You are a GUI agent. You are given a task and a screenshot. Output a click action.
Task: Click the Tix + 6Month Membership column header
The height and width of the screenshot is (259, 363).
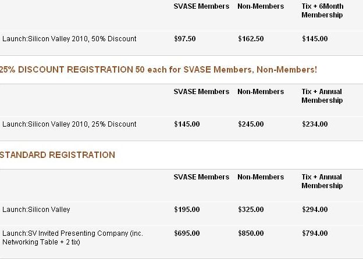(322, 10)
